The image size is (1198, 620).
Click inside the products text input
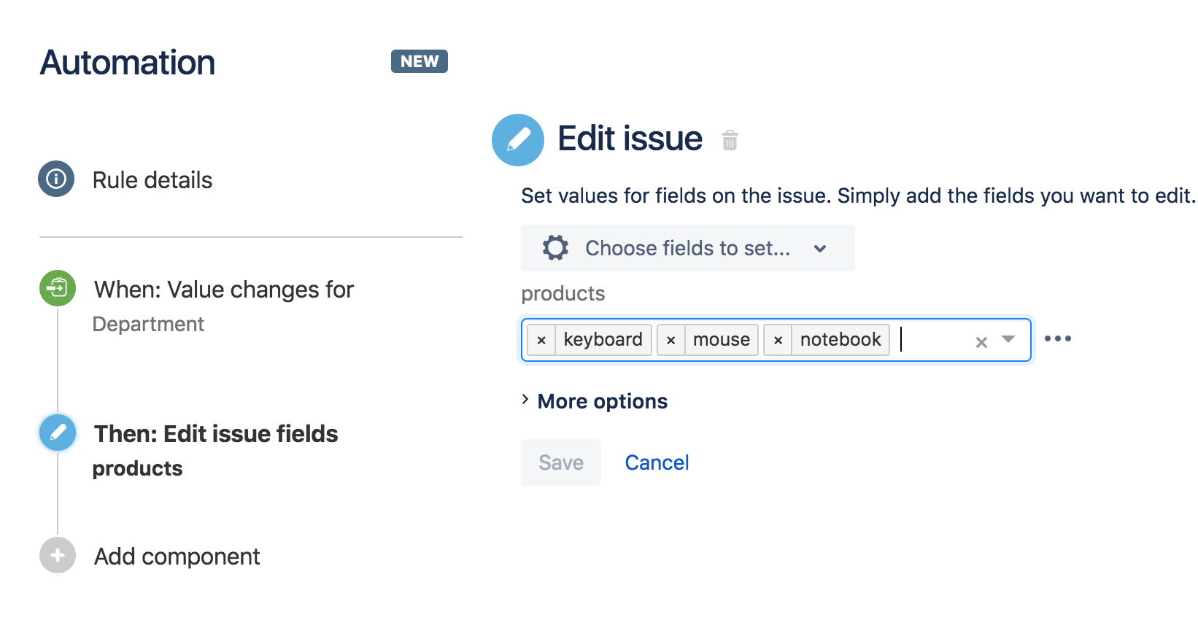(x=934, y=340)
